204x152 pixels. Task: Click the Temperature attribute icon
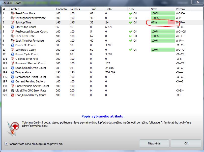point(13,72)
